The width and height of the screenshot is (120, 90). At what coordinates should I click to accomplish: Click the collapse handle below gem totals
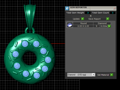[x=91, y=16]
